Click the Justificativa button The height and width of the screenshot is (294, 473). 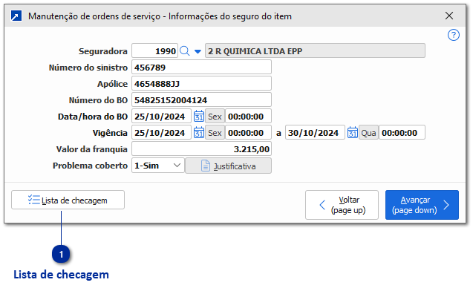click(228, 166)
